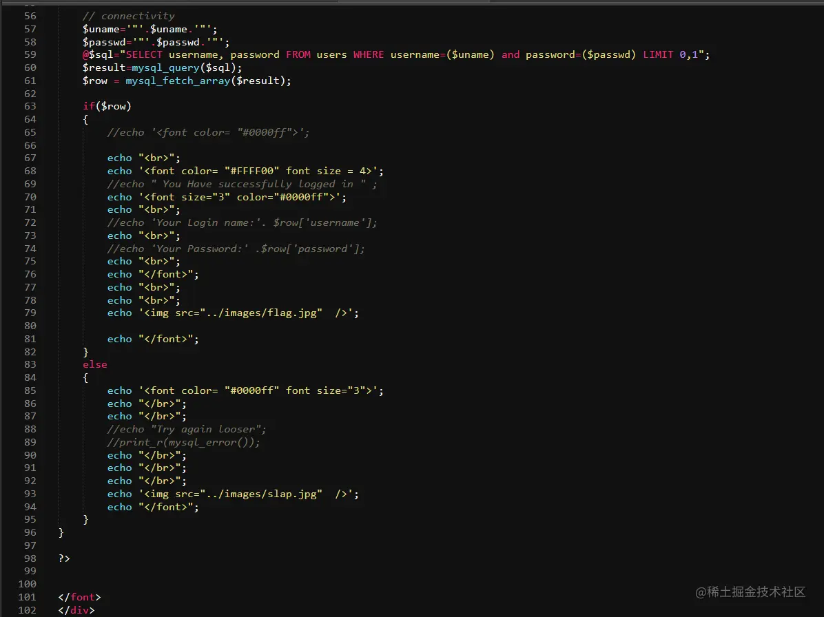This screenshot has width=824, height=617.
Task: Click line number 93 in the gutter
Action: click(30, 494)
